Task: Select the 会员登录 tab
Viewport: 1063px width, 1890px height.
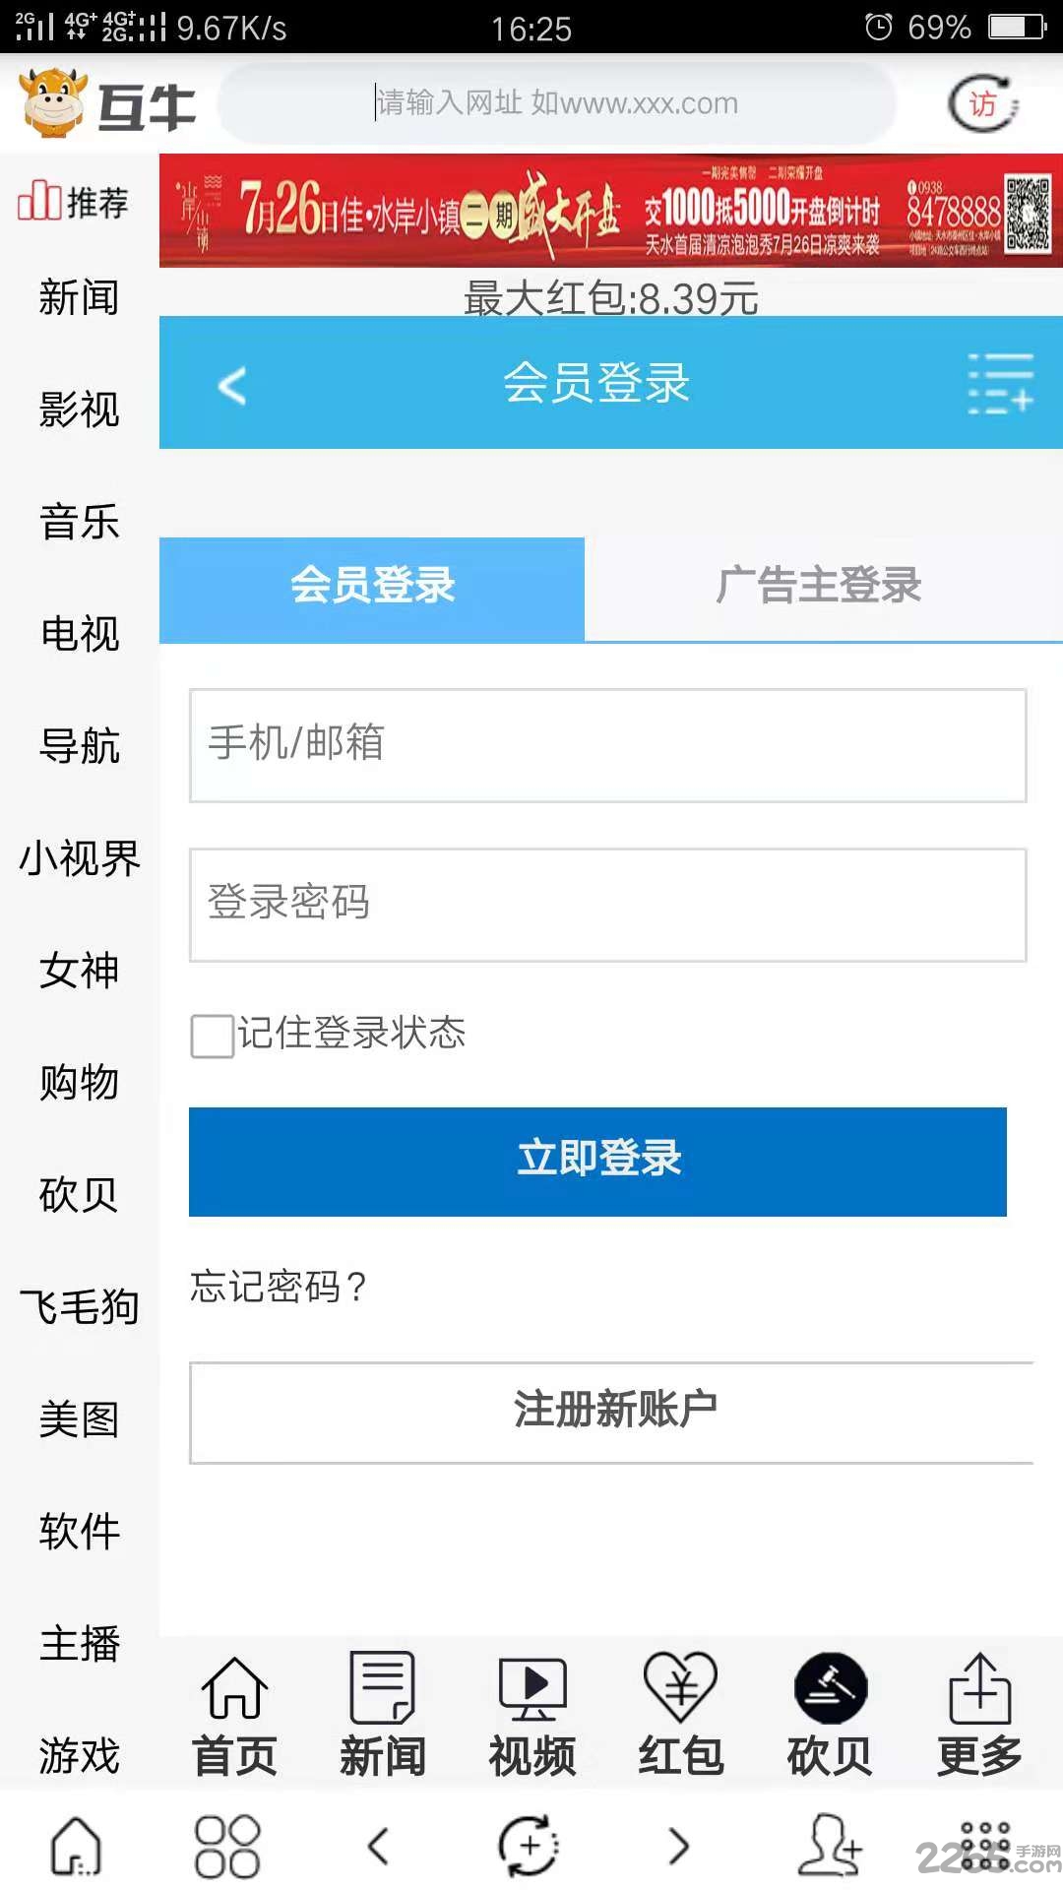Action: pyautogui.click(x=372, y=586)
